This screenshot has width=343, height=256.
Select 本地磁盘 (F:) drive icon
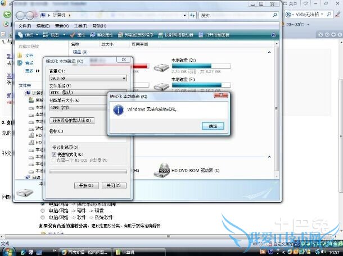pos(161,87)
